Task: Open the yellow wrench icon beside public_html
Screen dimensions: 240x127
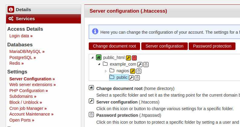Action: point(128,58)
